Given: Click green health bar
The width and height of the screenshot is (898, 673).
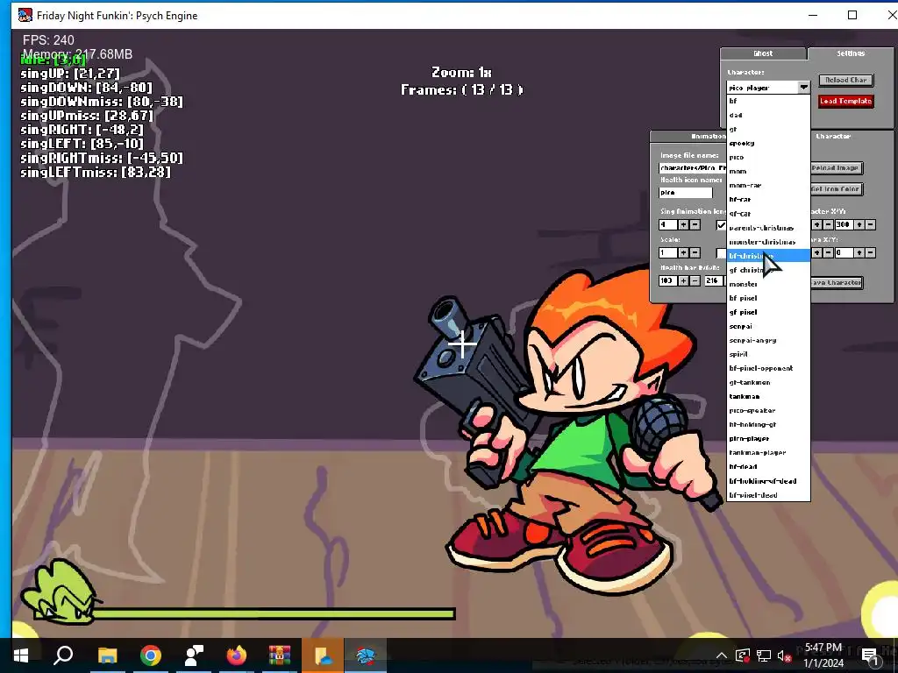Looking at the screenshot, I should (274, 614).
